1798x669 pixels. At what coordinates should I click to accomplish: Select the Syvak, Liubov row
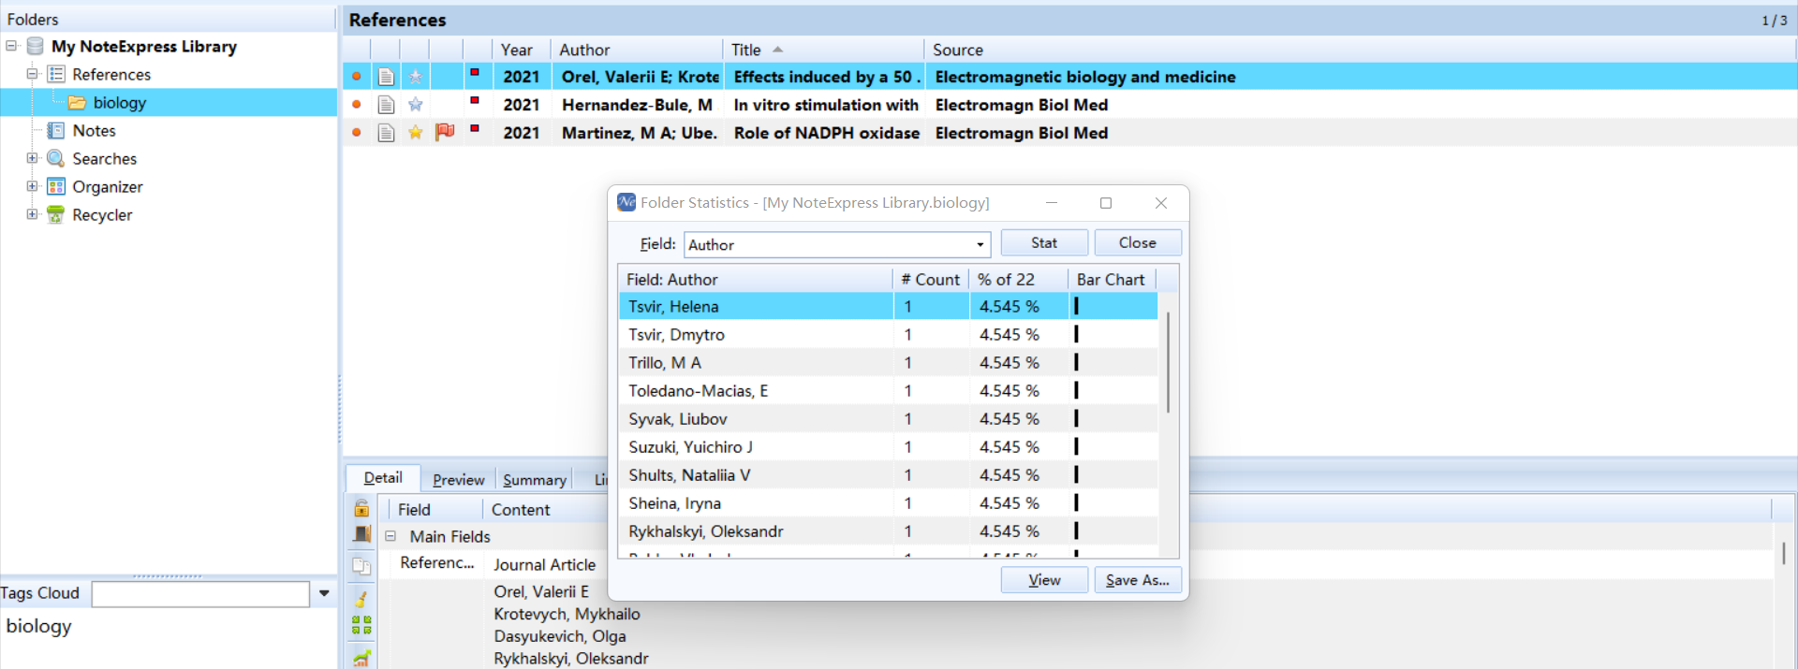pos(888,418)
